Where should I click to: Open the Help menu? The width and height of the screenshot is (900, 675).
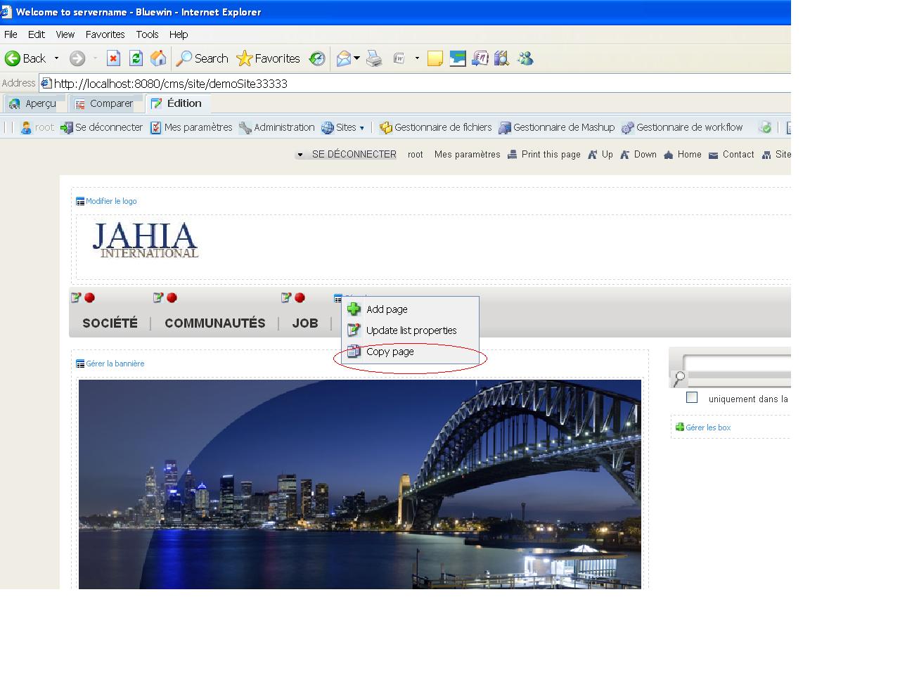click(179, 34)
